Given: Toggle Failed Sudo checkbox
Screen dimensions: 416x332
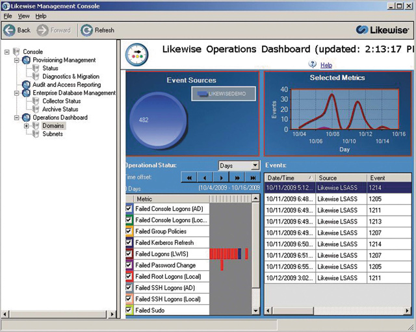Looking at the screenshot, I should pos(129,311).
